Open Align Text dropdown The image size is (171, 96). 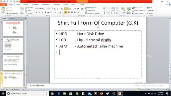[x=90, y=10]
